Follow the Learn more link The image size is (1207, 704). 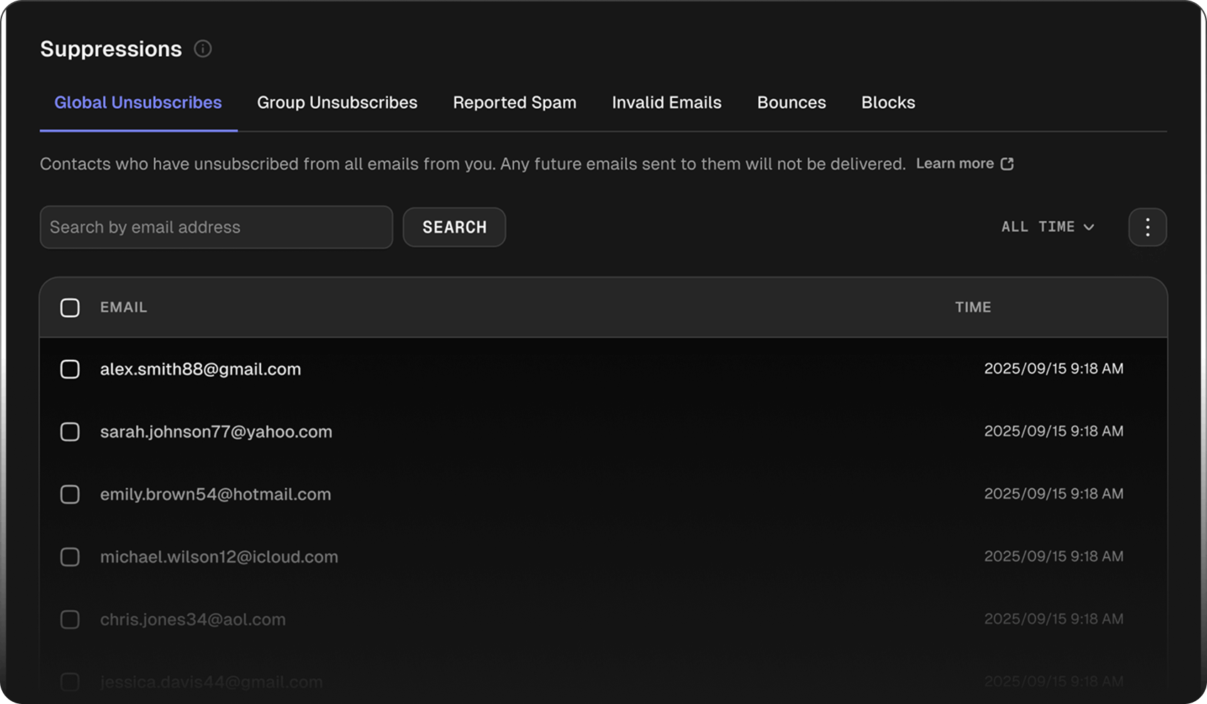coord(954,164)
